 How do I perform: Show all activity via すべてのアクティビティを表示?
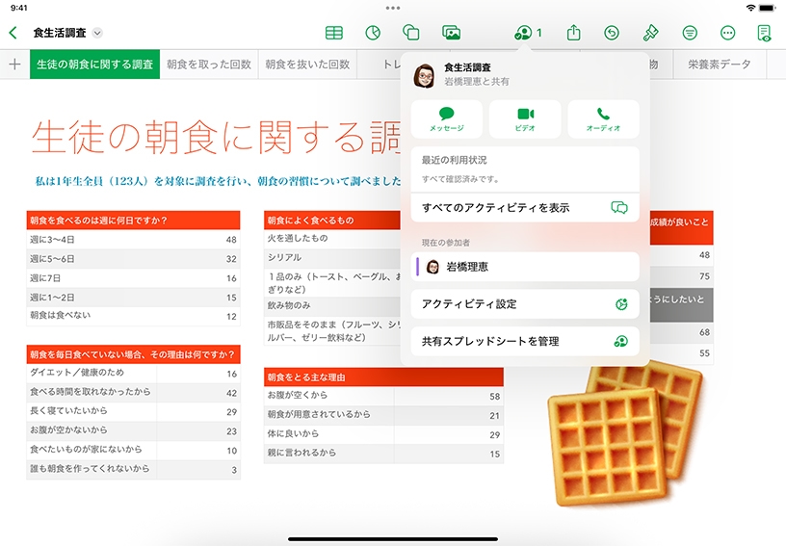pyautogui.click(x=525, y=208)
